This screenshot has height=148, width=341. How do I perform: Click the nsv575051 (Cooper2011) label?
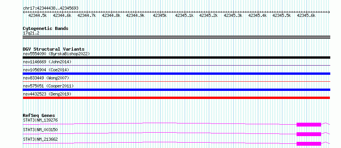point(48,86)
